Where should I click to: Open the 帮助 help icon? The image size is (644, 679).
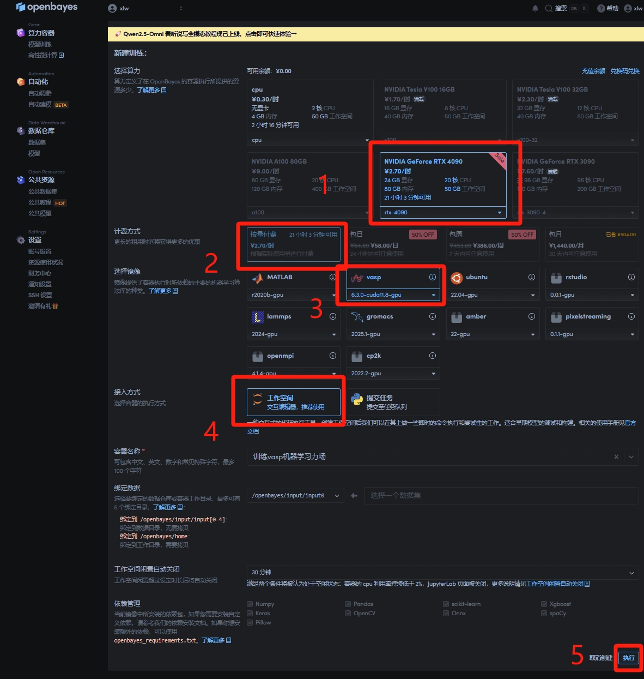[601, 8]
